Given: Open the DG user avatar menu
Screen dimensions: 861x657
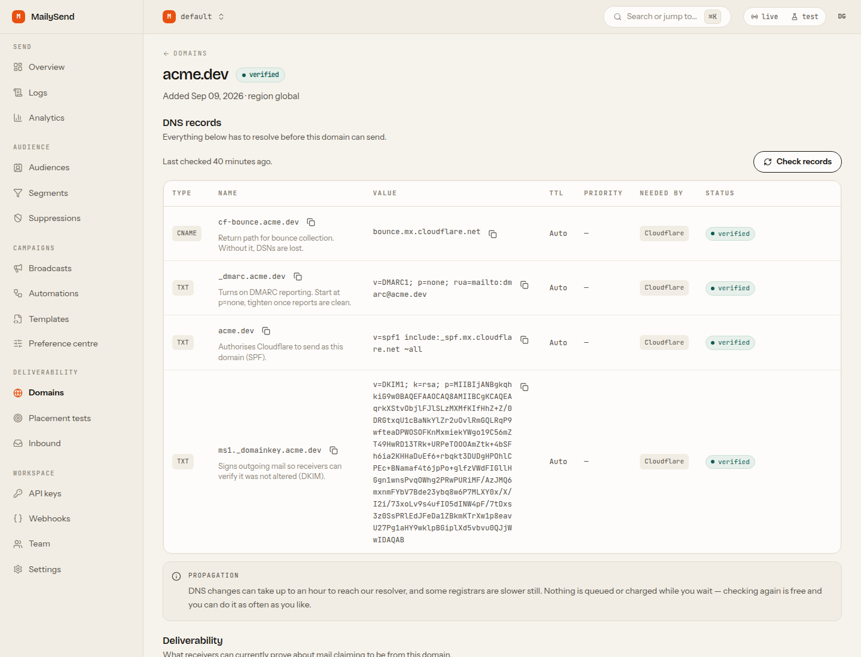Looking at the screenshot, I should coord(842,17).
